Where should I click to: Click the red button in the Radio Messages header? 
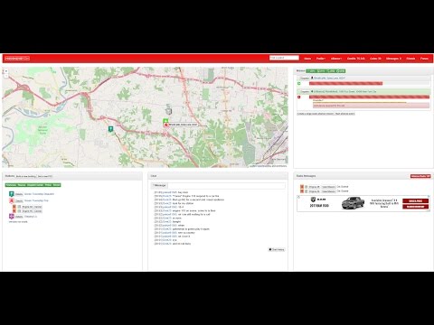point(420,176)
